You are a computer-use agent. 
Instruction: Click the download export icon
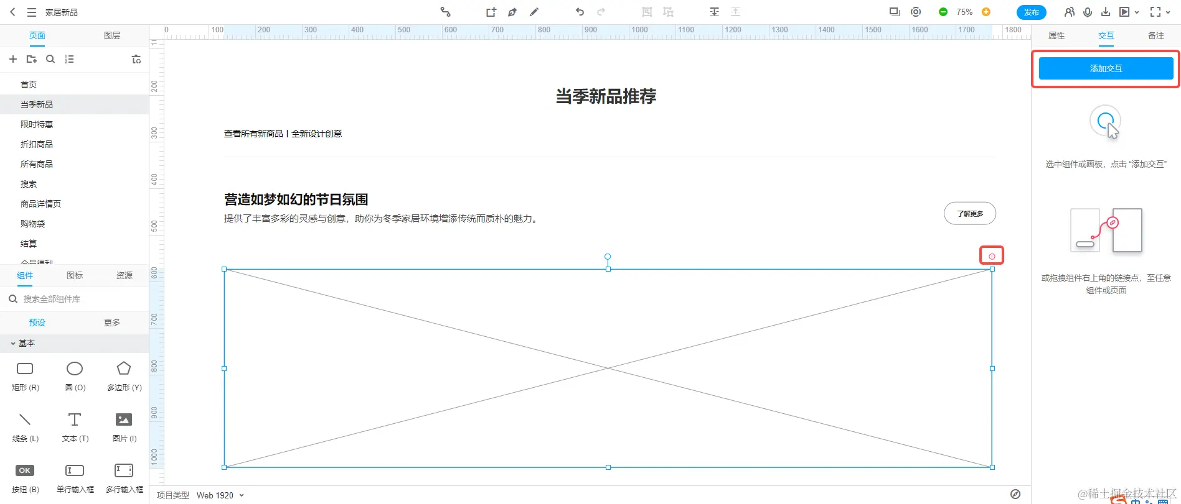click(x=1106, y=12)
